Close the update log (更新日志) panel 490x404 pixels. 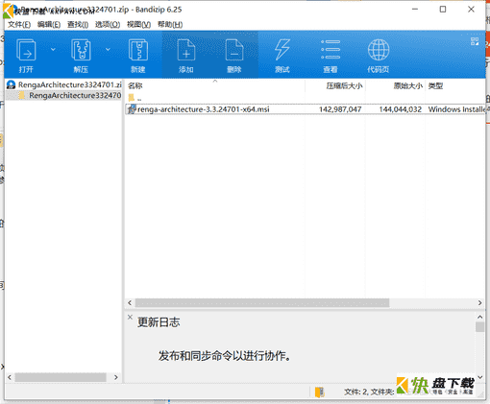click(x=130, y=317)
